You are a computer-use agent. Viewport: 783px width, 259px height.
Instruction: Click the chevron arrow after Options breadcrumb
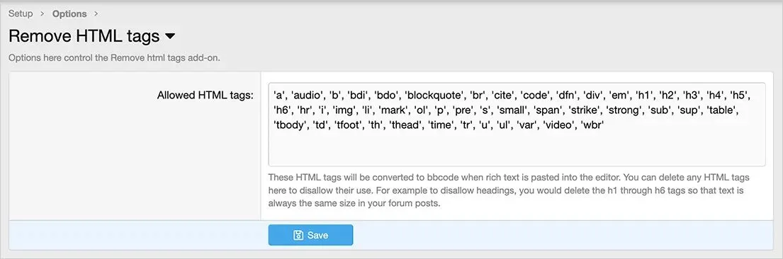pos(96,14)
